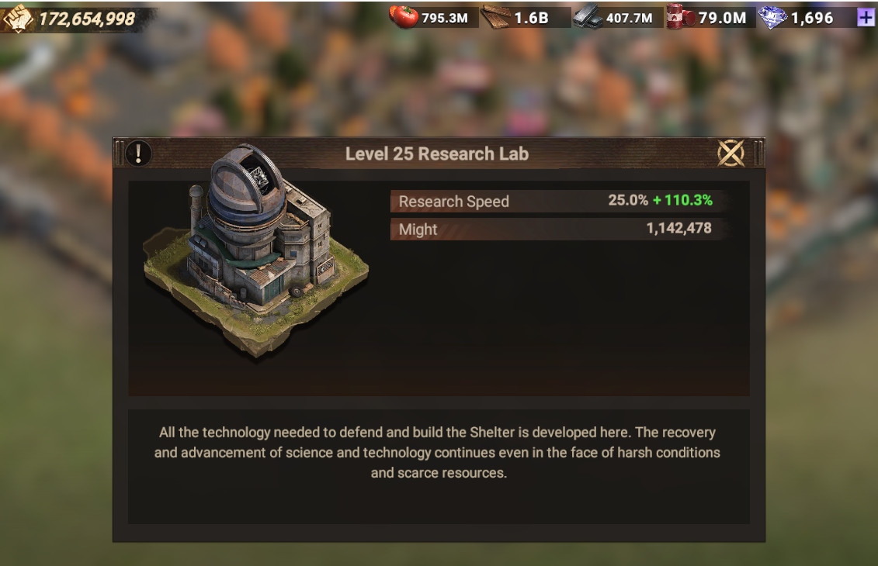878x566 pixels.
Task: Click the might fist icon
Action: [18, 17]
